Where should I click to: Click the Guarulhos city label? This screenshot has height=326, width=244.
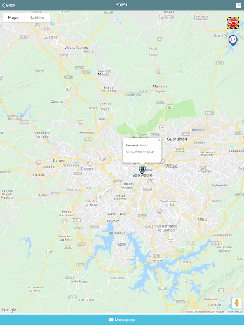click(177, 139)
